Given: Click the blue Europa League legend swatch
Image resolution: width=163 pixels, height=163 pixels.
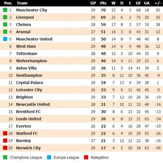Looking at the screenshot, I should [49, 157].
